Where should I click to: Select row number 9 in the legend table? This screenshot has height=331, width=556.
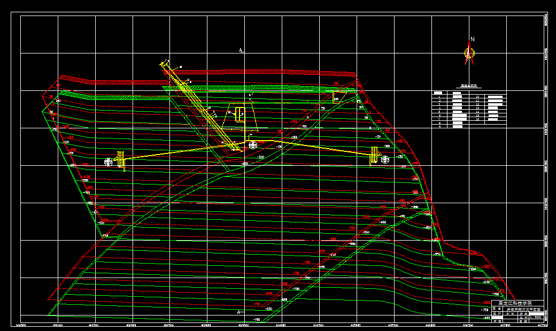pos(439,127)
